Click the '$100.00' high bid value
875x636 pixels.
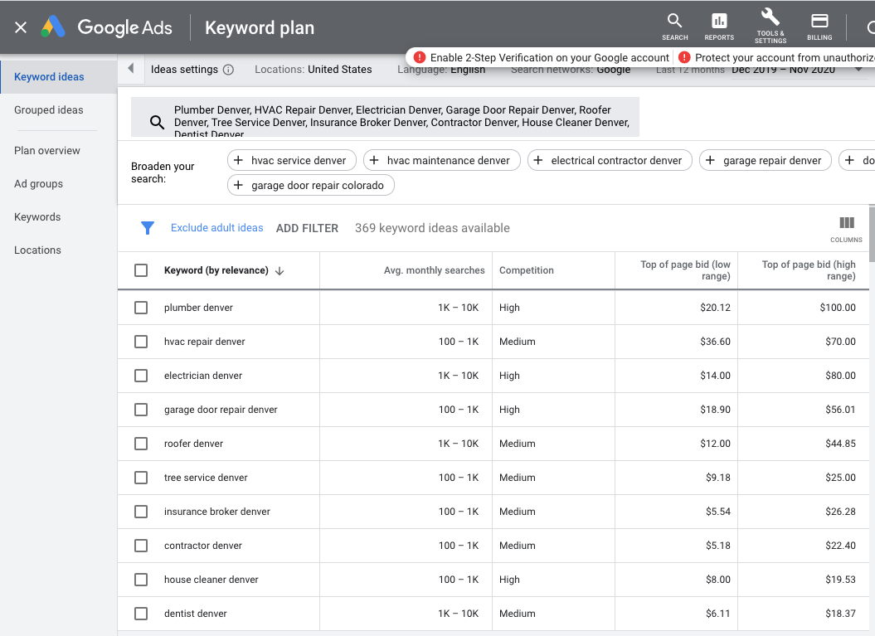[838, 308]
